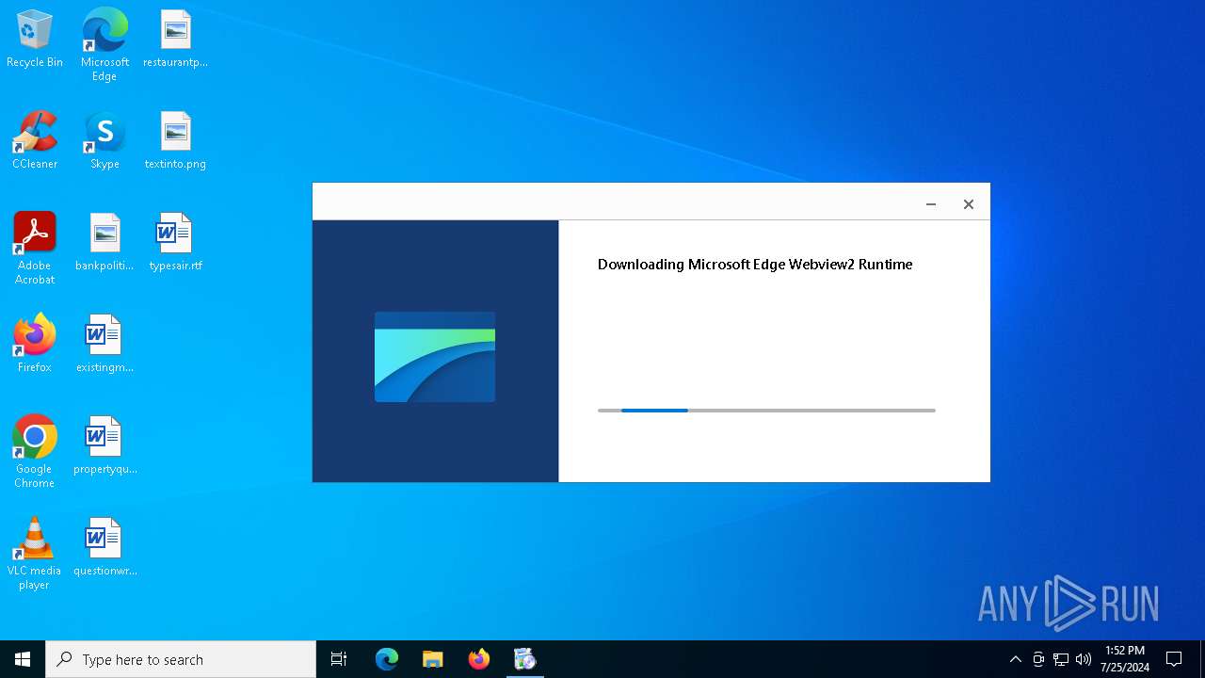Image resolution: width=1205 pixels, height=678 pixels.
Task: Open Adobe Acrobat desktop shortcut
Action: click(35, 249)
